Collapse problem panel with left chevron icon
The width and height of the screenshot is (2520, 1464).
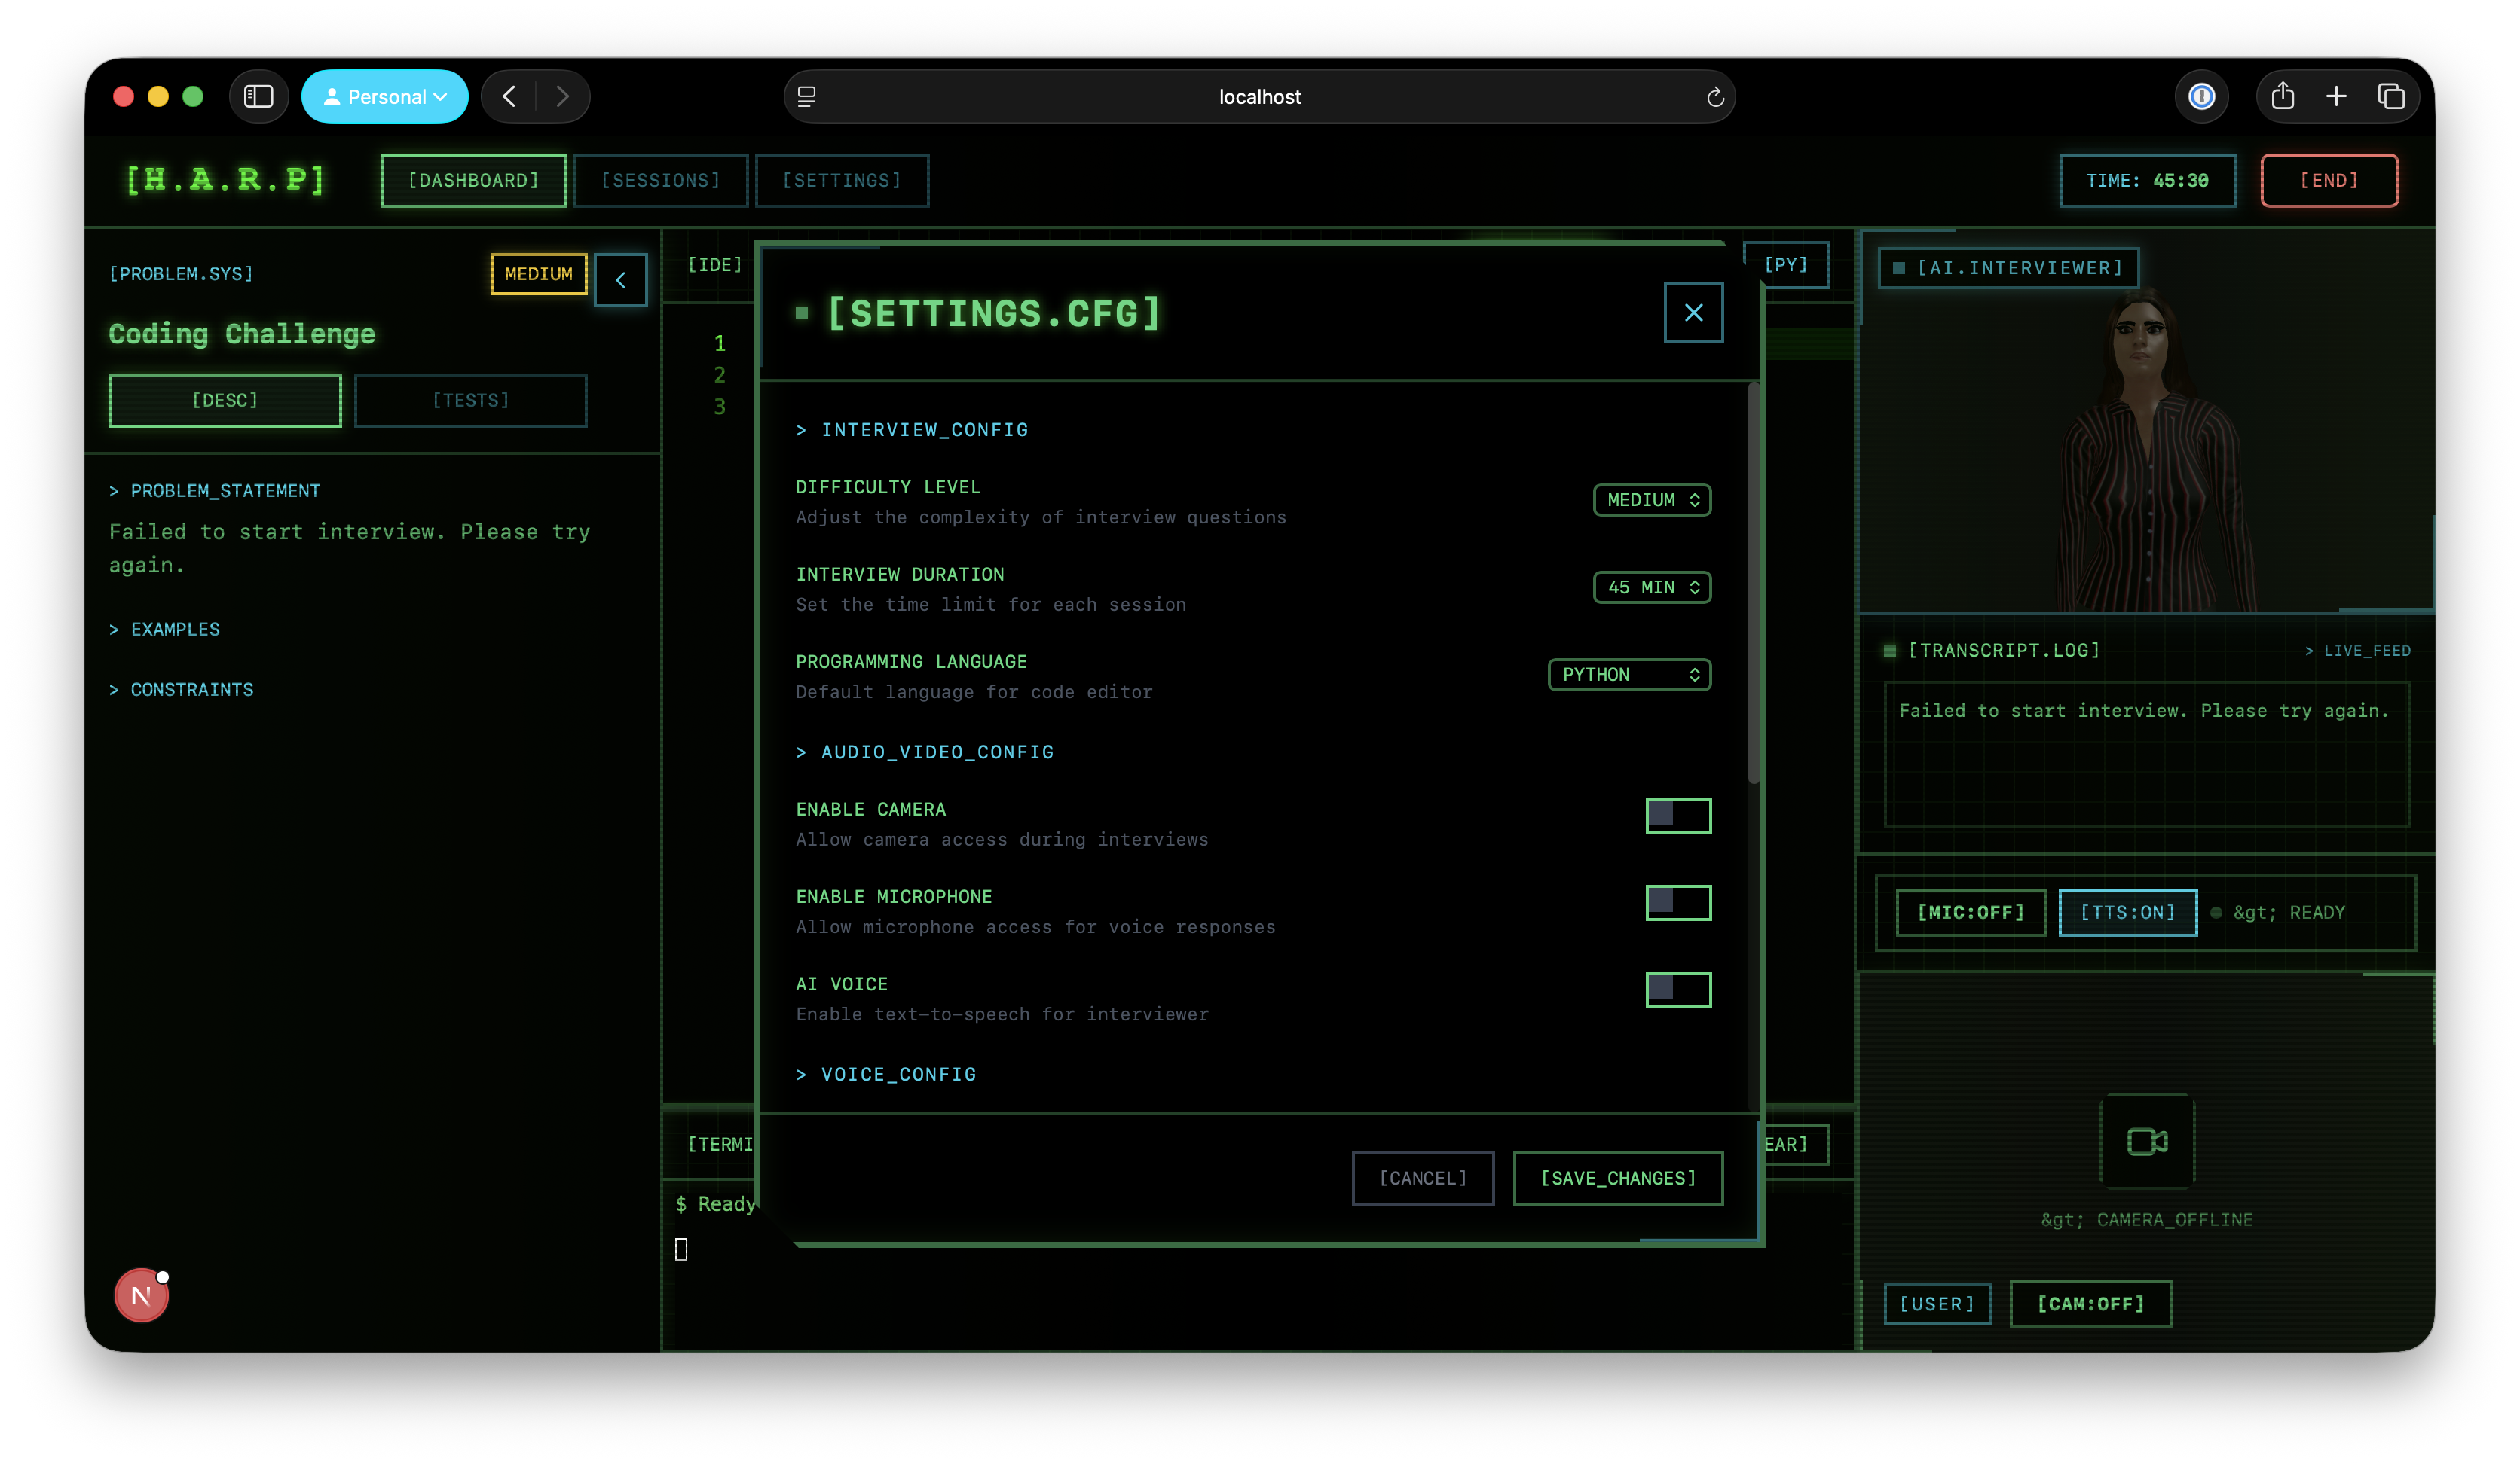pos(620,281)
